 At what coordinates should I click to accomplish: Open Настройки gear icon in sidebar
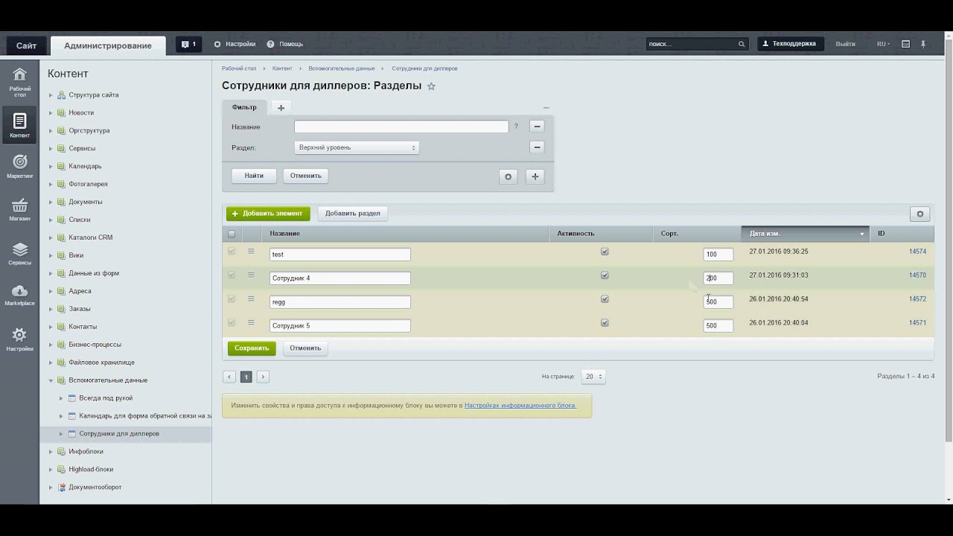pyautogui.click(x=20, y=339)
